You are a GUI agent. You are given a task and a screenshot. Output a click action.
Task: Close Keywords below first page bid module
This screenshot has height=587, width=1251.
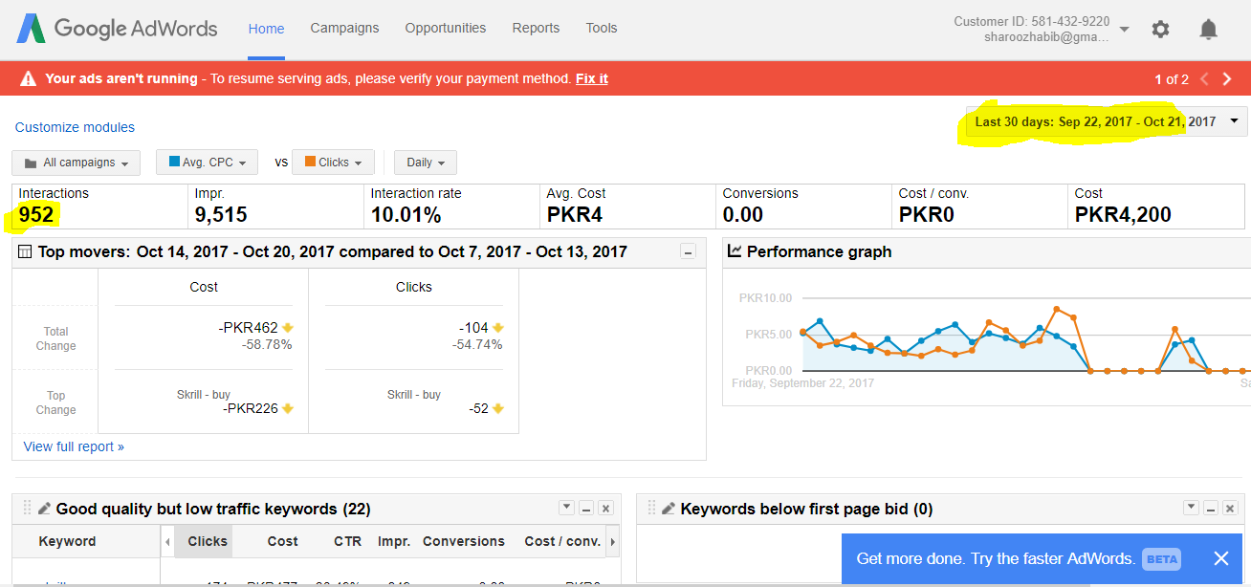1229,509
